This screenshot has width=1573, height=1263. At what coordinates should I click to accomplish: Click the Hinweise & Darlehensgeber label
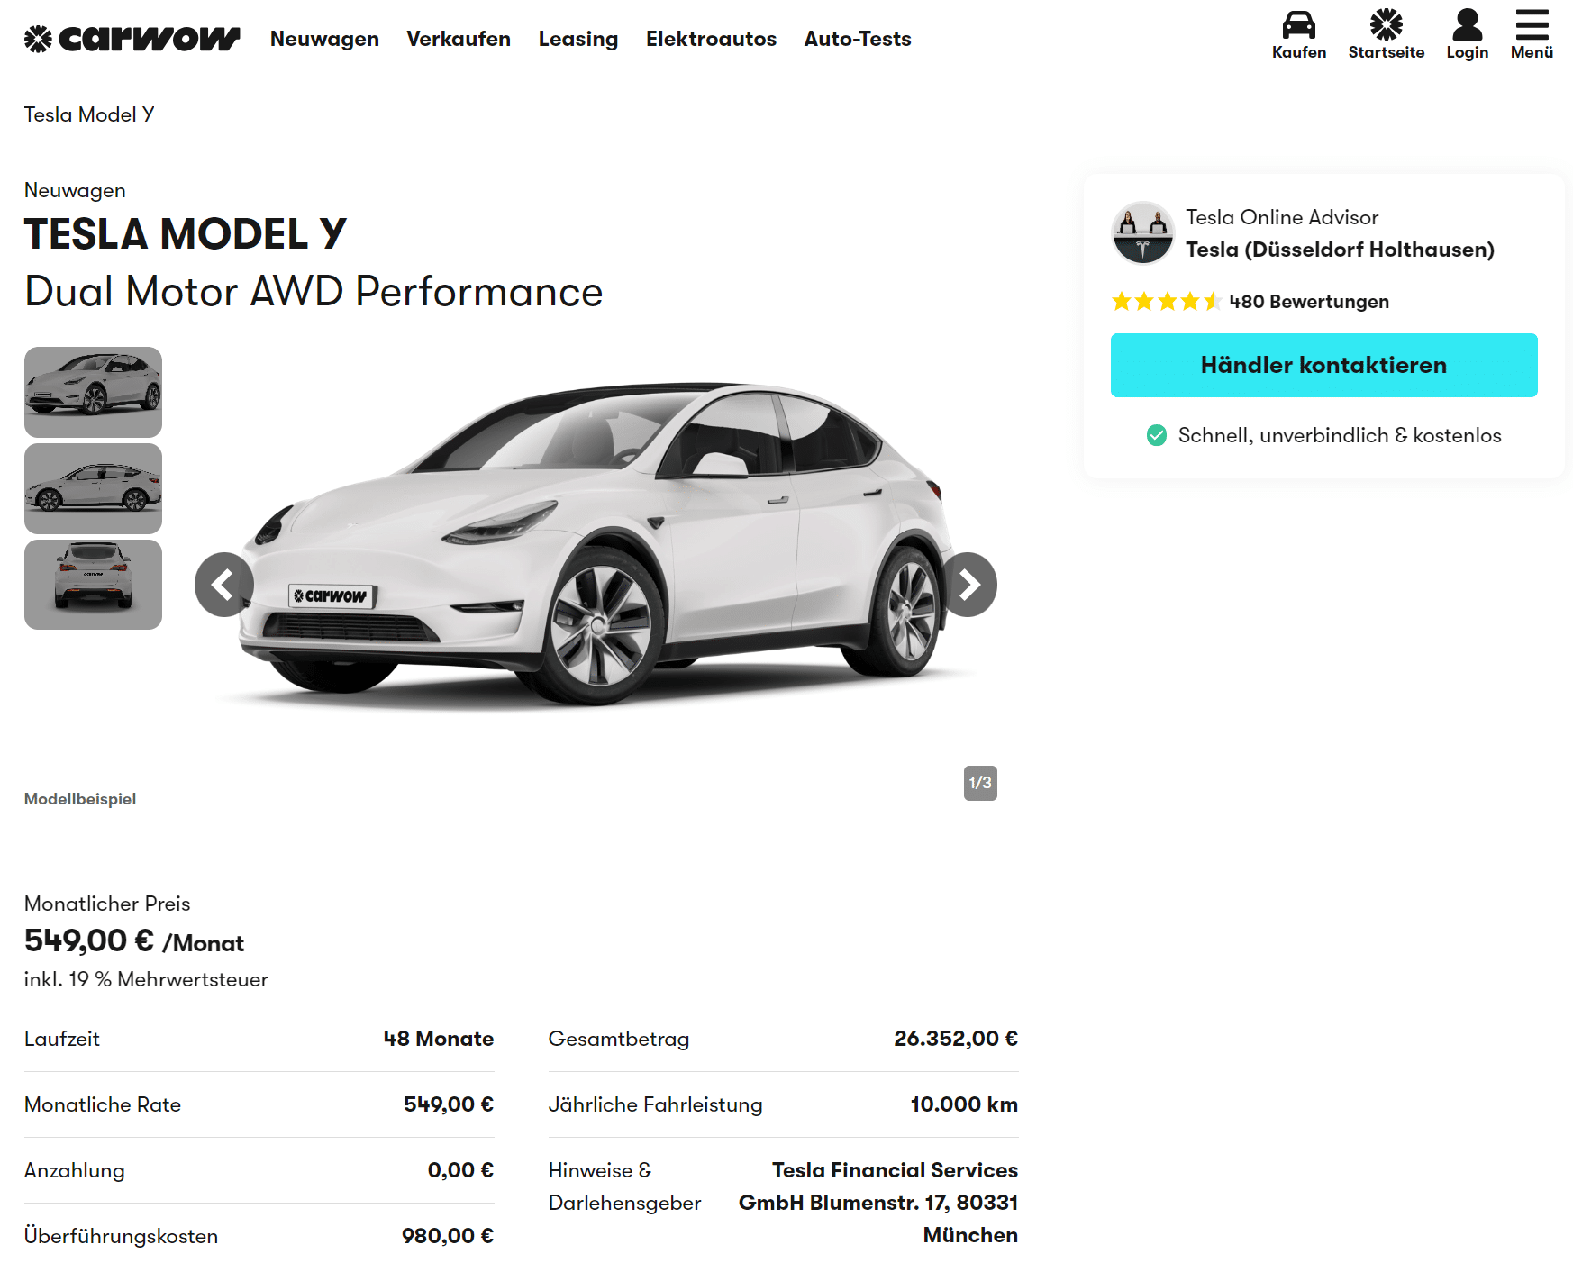pos(624,1186)
